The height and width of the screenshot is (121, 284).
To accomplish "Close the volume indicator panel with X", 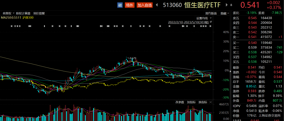I will pyautogui.click(x=210, y=102).
